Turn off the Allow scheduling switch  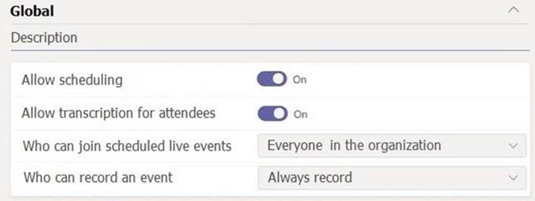(272, 79)
